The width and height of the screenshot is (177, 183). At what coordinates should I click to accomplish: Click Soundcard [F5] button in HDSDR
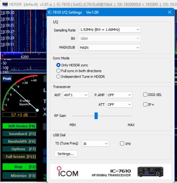(x=19, y=134)
